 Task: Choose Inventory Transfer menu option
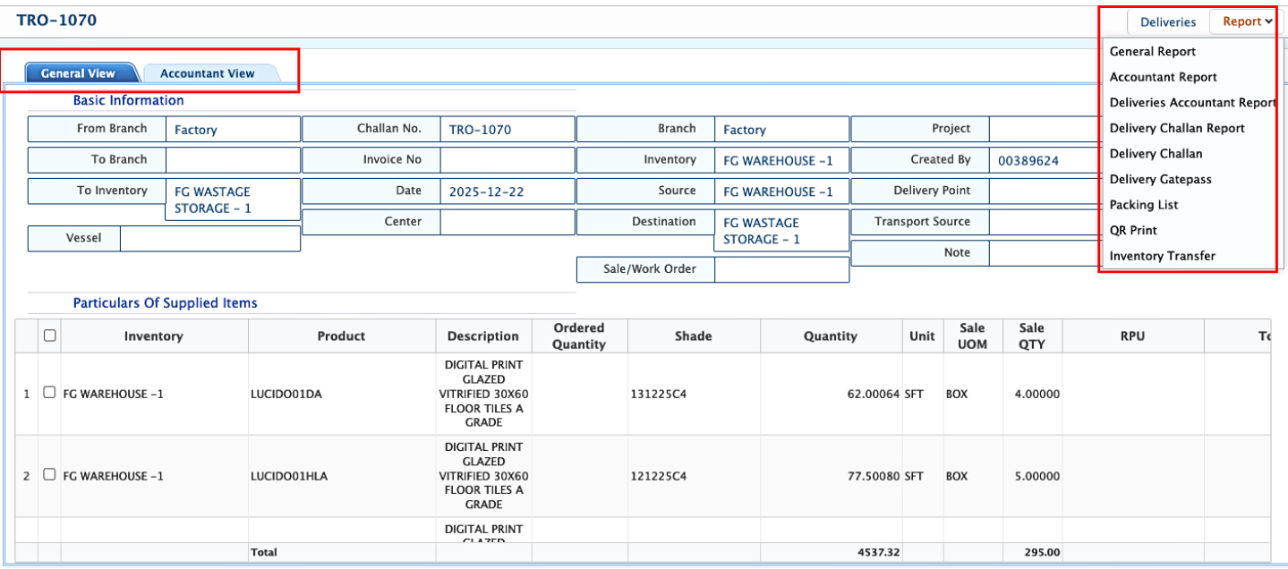pyautogui.click(x=1162, y=256)
